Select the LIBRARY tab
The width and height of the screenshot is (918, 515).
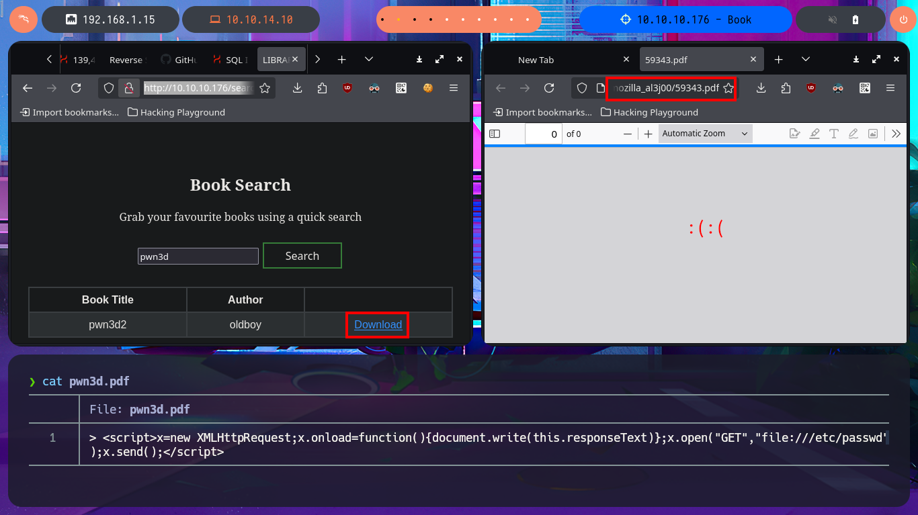[277, 60]
